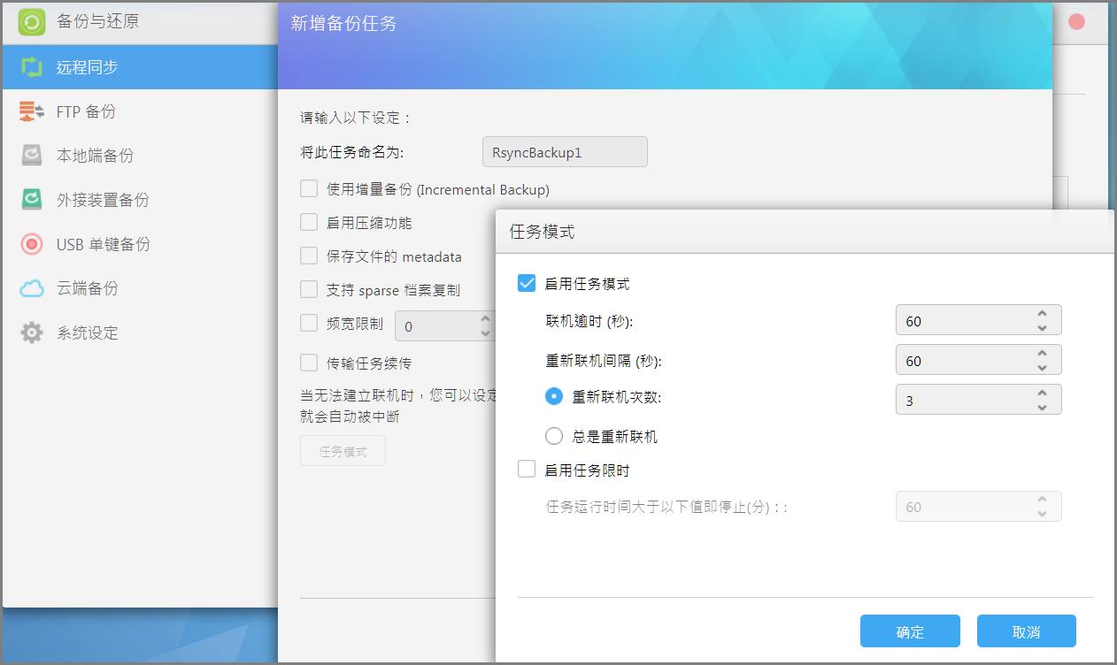Increase the 联机逾时 value with up arrow
The height and width of the screenshot is (665, 1117).
[1043, 313]
